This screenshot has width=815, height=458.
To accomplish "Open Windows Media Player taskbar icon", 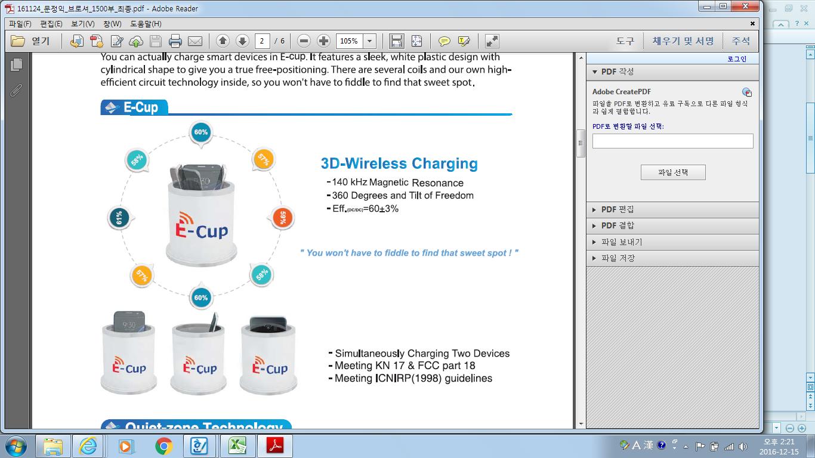I will pos(126,446).
